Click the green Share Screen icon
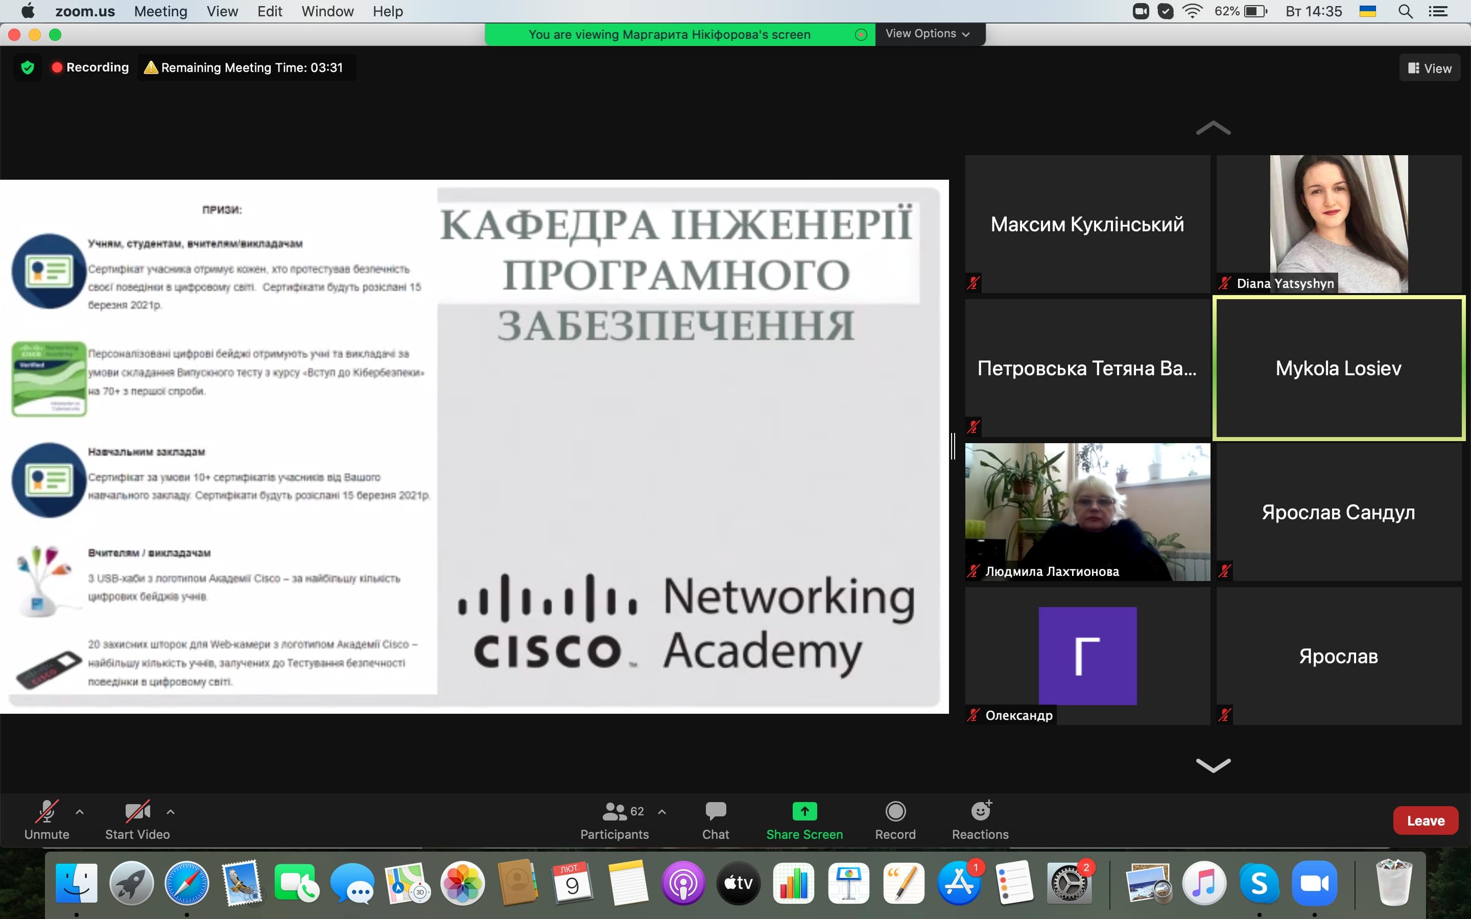The image size is (1471, 919). [x=803, y=811]
